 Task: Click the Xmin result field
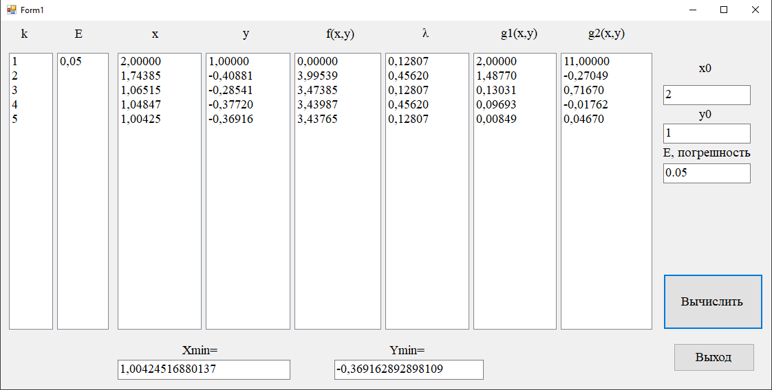(204, 369)
